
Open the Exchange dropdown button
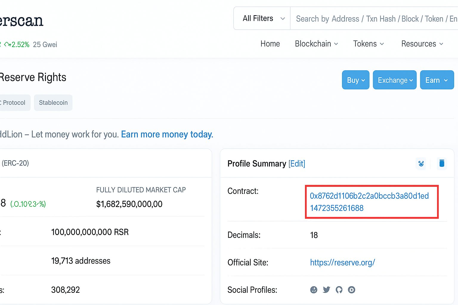point(394,80)
